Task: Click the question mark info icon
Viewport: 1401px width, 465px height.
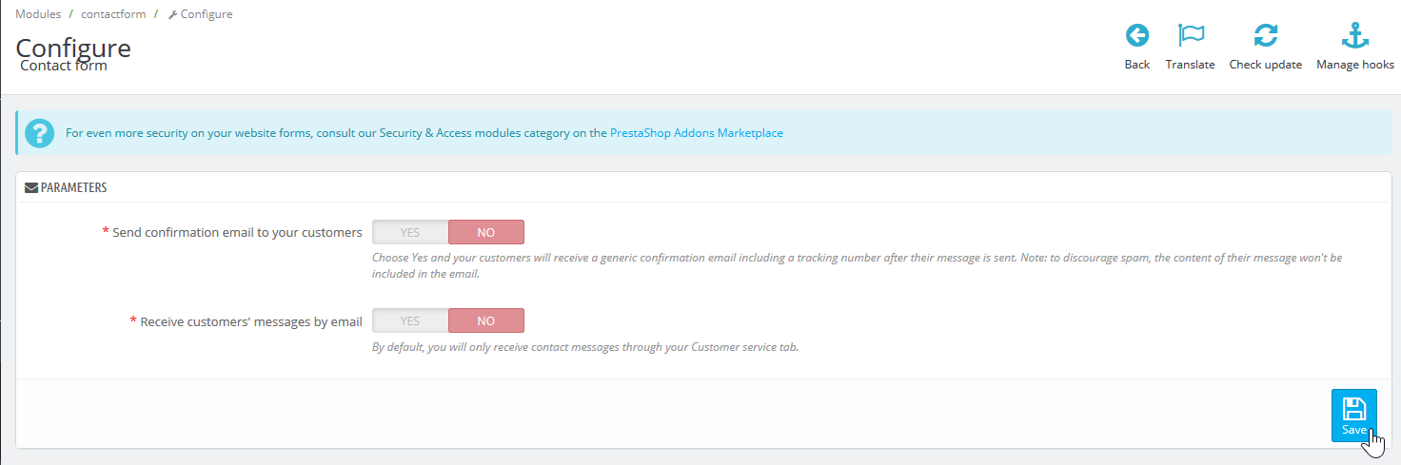Action: (x=40, y=133)
